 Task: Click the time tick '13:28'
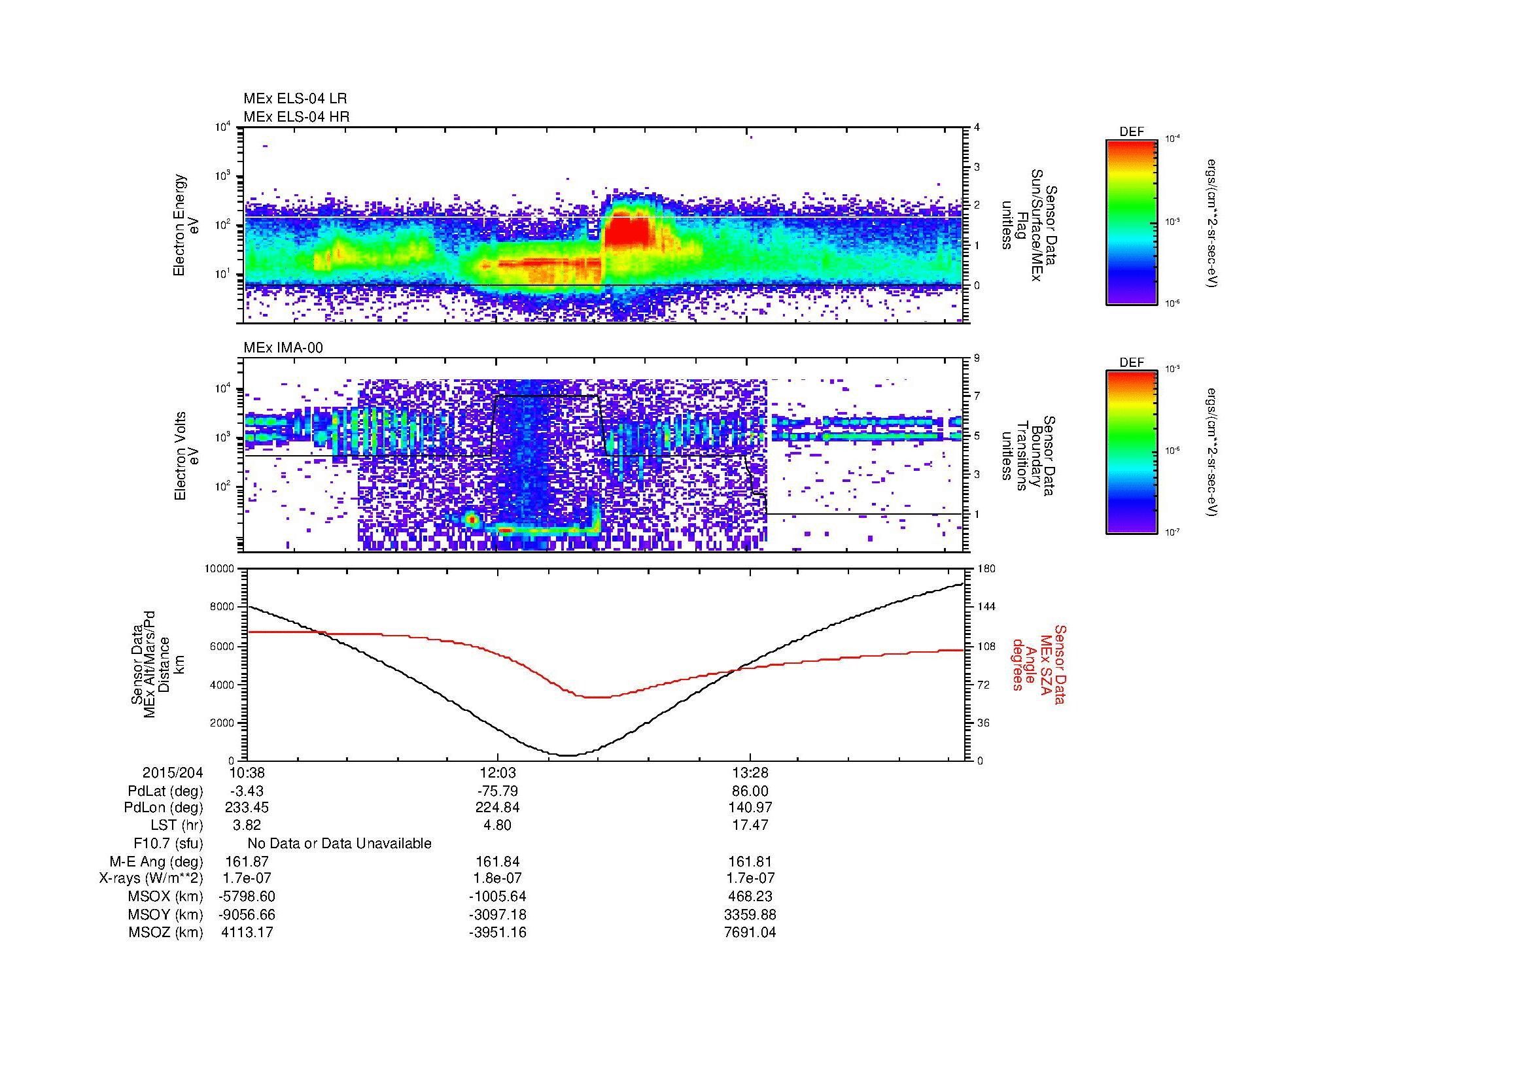pyautogui.click(x=750, y=772)
